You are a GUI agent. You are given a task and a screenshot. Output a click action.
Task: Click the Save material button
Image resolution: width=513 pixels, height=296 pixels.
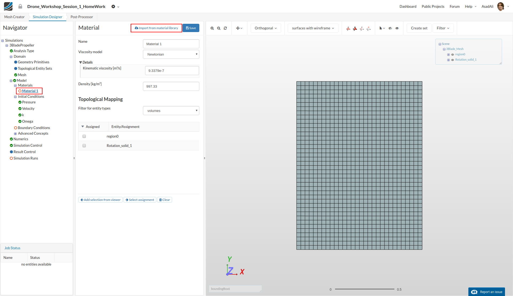tap(191, 28)
